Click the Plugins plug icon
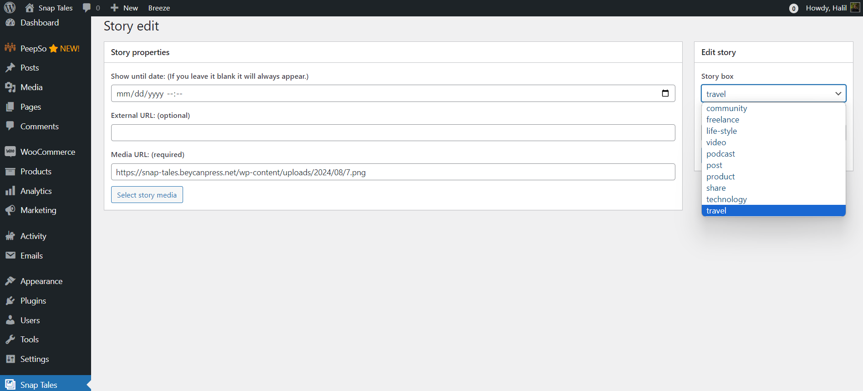This screenshot has height=391, width=863. tap(10, 300)
